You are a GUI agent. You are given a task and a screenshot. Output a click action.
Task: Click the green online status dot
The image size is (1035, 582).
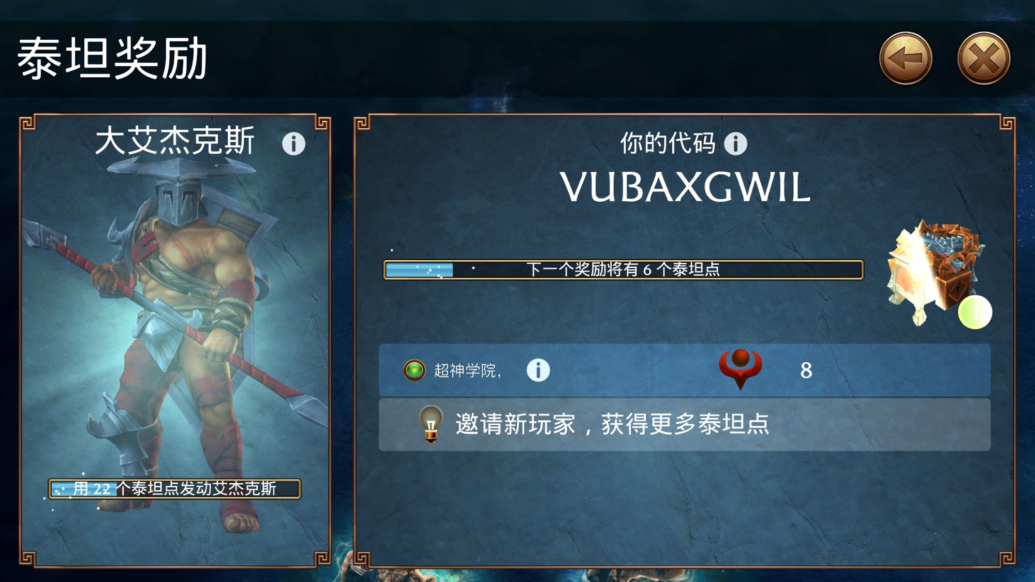tap(415, 370)
